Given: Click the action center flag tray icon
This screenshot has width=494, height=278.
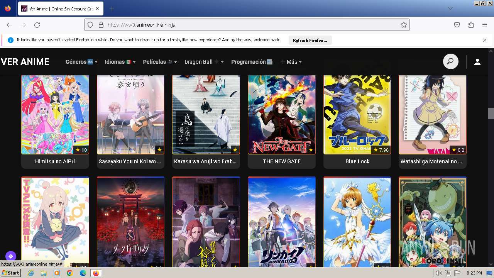Looking at the screenshot, I should pos(457,273).
